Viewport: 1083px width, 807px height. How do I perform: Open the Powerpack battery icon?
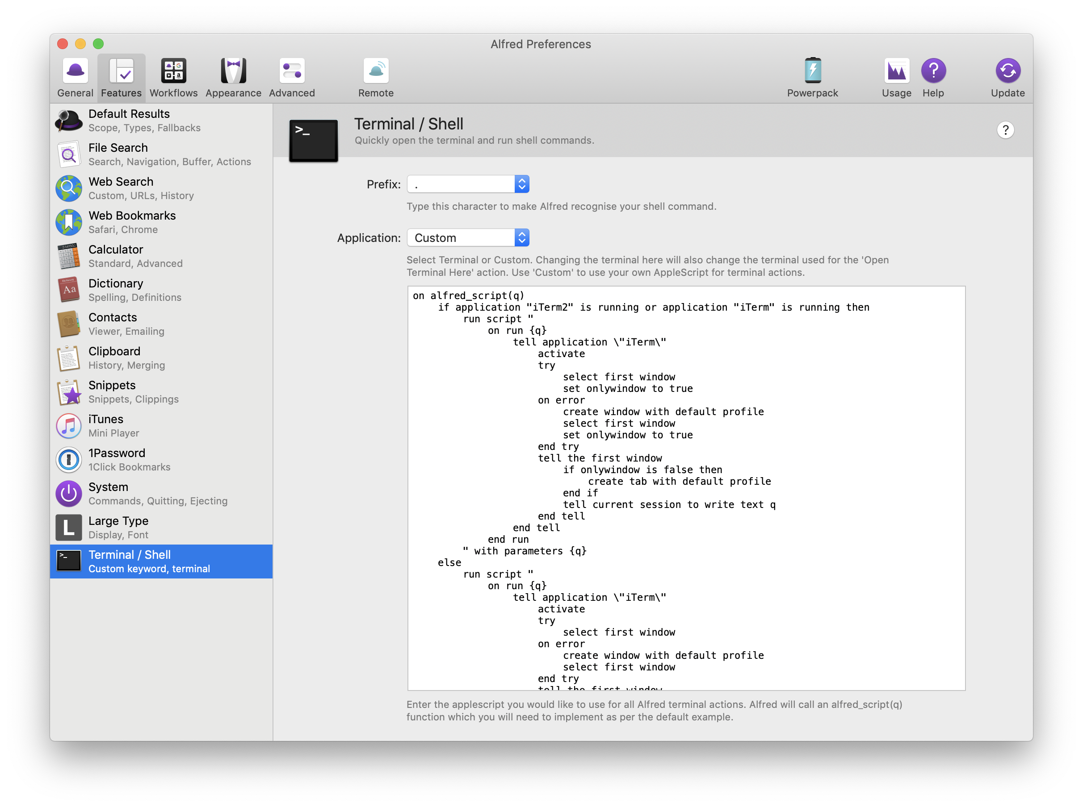[x=813, y=71]
